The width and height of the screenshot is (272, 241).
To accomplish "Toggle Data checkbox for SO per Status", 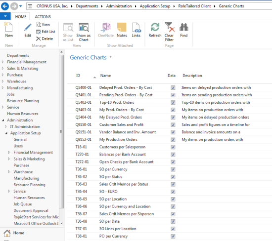I will (x=173, y=177).
